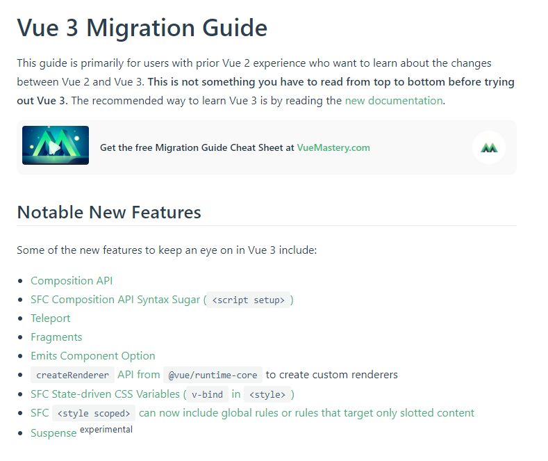This screenshot has width=548, height=461.
Task: Open the Suspense link
Action: (x=53, y=433)
